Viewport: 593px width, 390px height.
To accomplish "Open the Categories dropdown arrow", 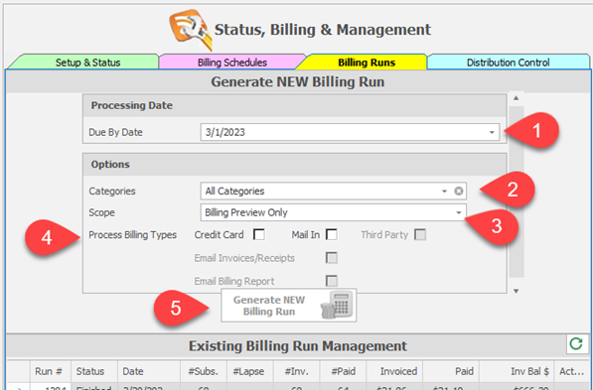I will (x=444, y=192).
